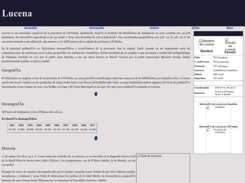Screen dimensions: 245x183
Task: Click the '74 km a Sevilla' text
Action: [x=222, y=94]
